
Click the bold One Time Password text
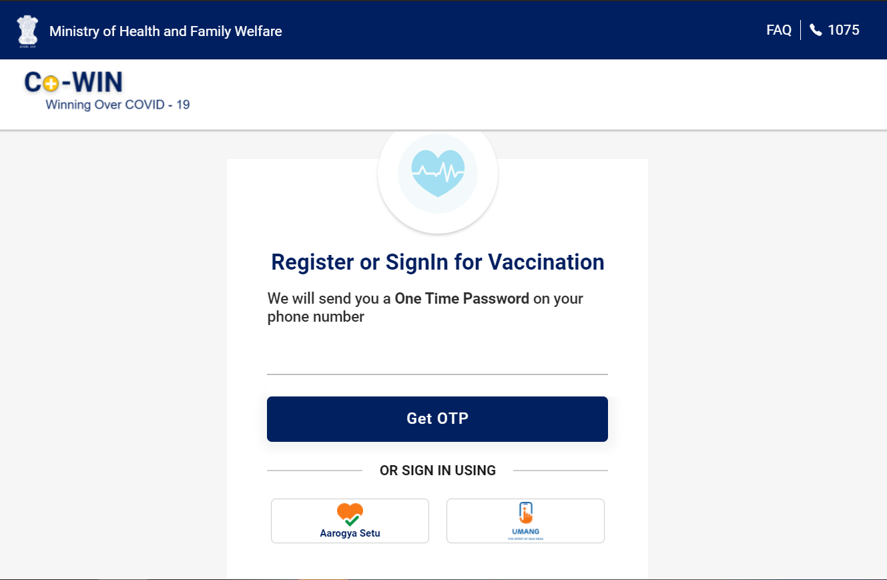click(x=462, y=298)
